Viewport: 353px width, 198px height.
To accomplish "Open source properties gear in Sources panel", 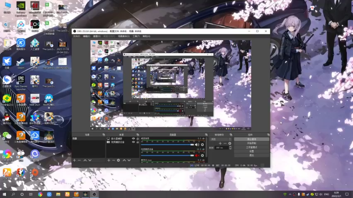I will (118, 160).
